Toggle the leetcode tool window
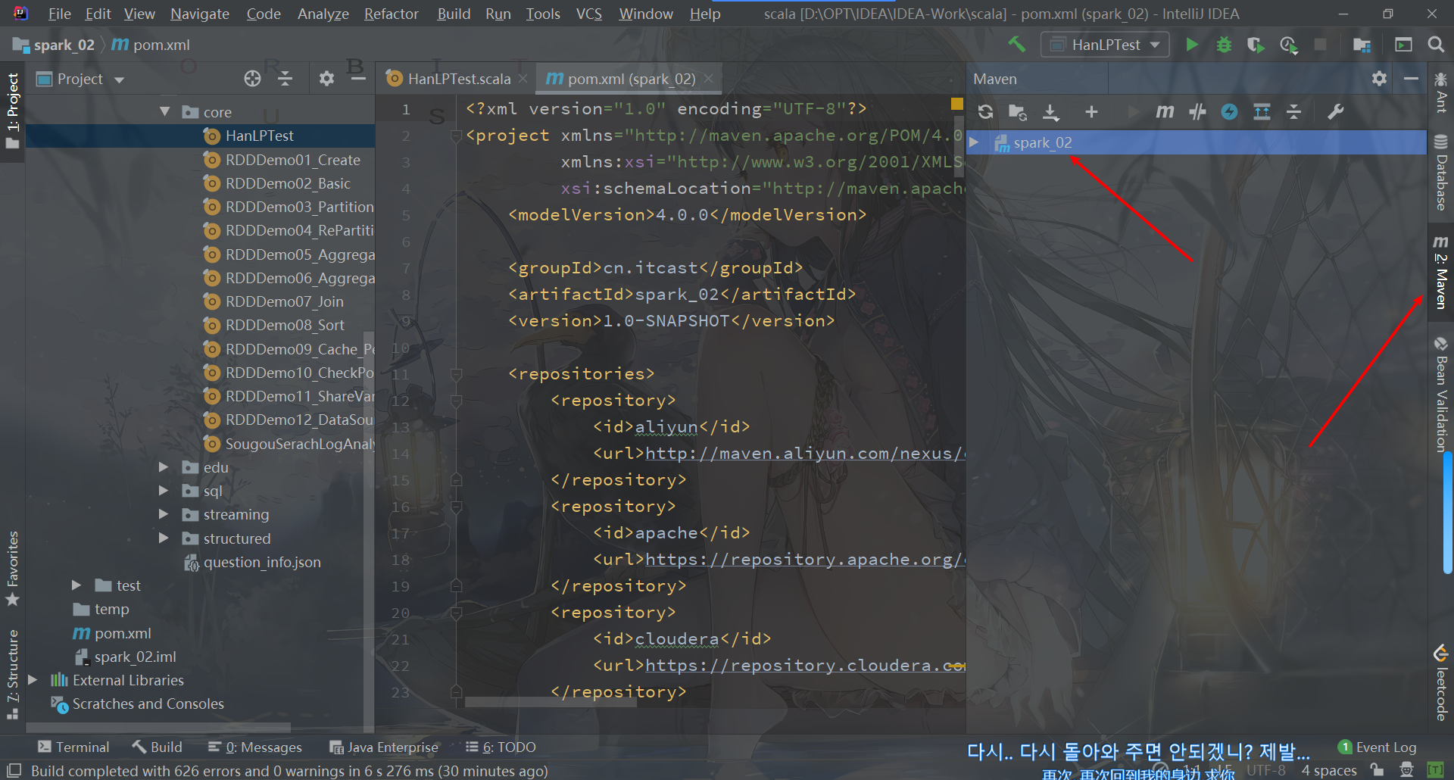 pos(1440,682)
